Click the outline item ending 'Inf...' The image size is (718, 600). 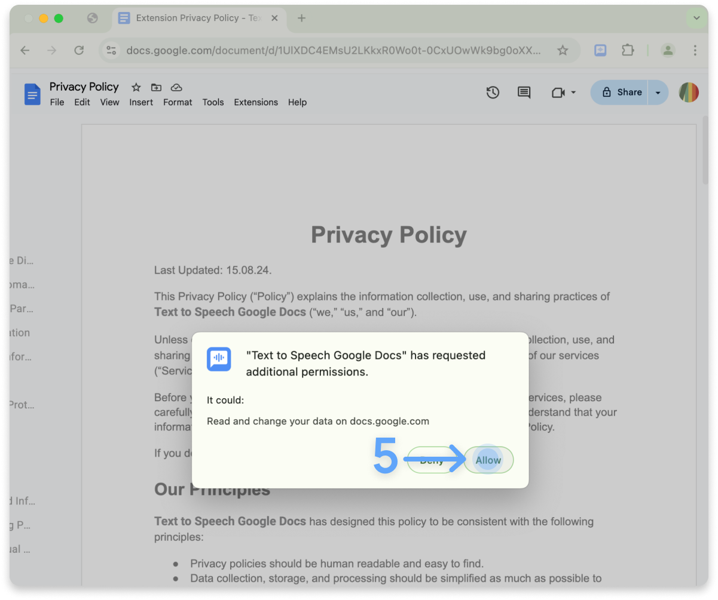coord(22,501)
